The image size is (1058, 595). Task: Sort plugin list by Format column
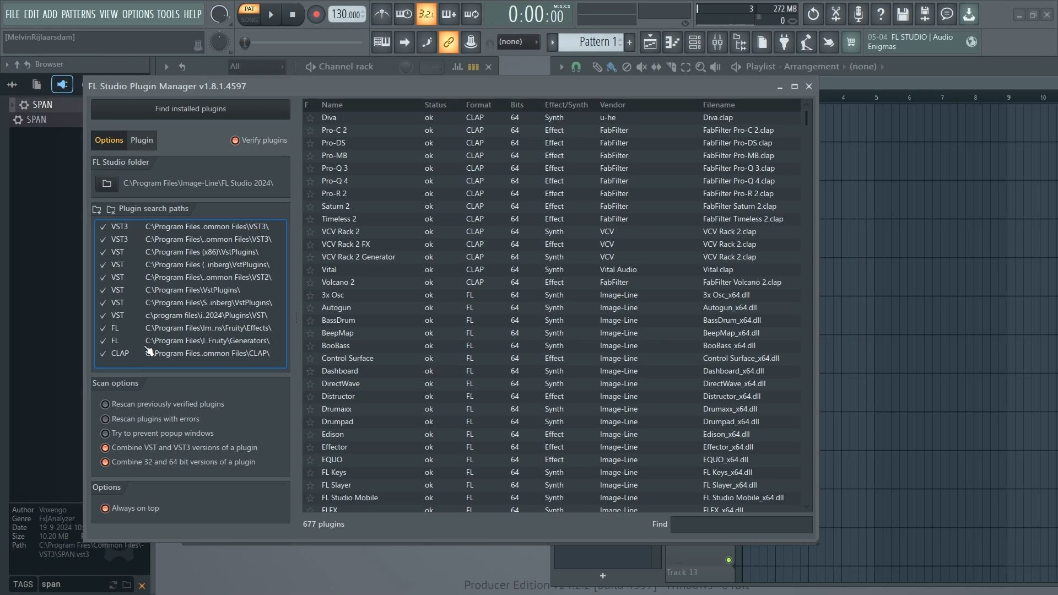coord(478,105)
